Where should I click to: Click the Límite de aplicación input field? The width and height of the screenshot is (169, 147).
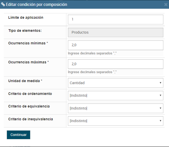[x=115, y=19]
